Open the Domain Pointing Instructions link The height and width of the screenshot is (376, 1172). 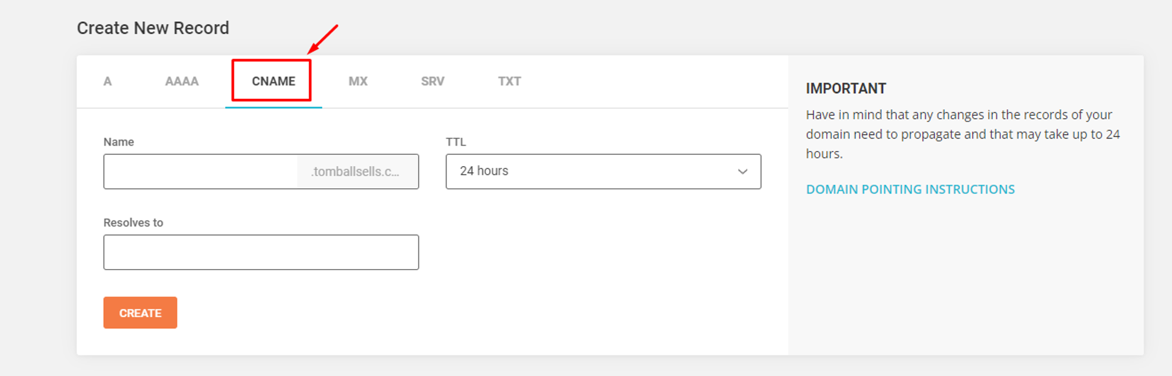point(910,189)
